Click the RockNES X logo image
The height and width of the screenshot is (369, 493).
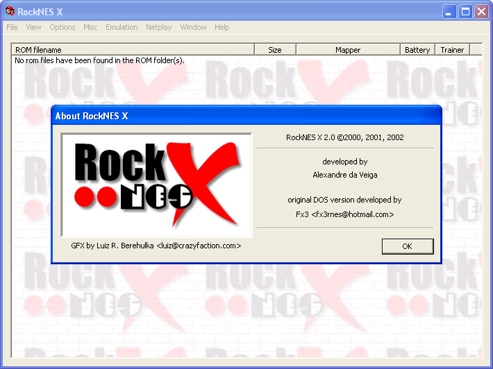coord(156,185)
